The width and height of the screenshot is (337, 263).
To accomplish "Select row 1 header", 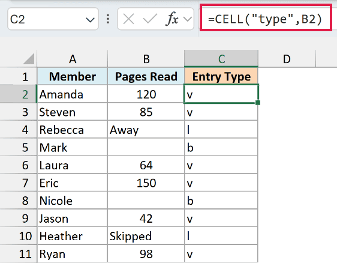I will click(19, 76).
